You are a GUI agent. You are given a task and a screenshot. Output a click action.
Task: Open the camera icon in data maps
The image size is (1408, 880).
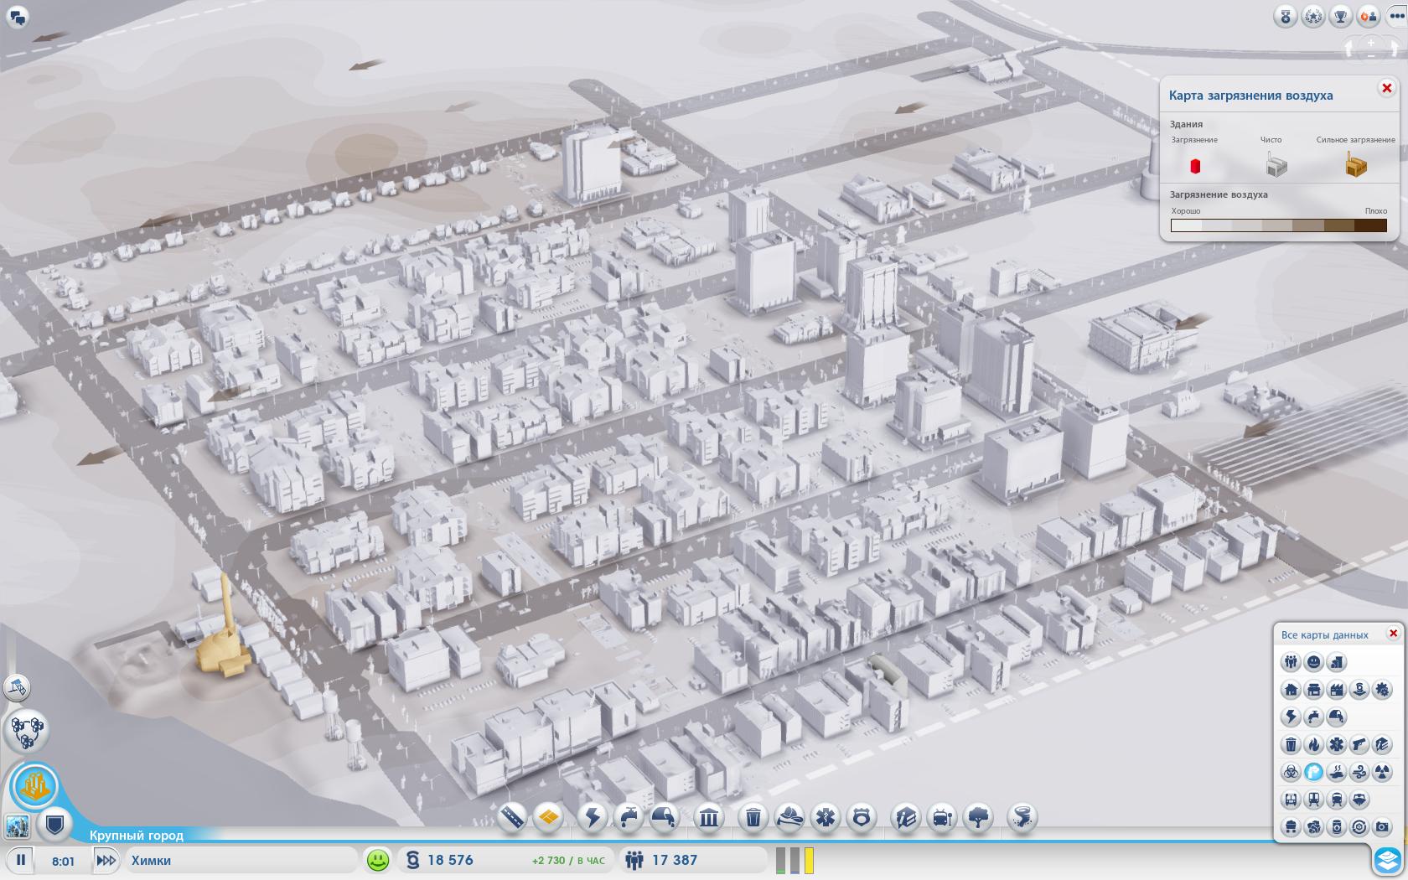click(x=1381, y=827)
